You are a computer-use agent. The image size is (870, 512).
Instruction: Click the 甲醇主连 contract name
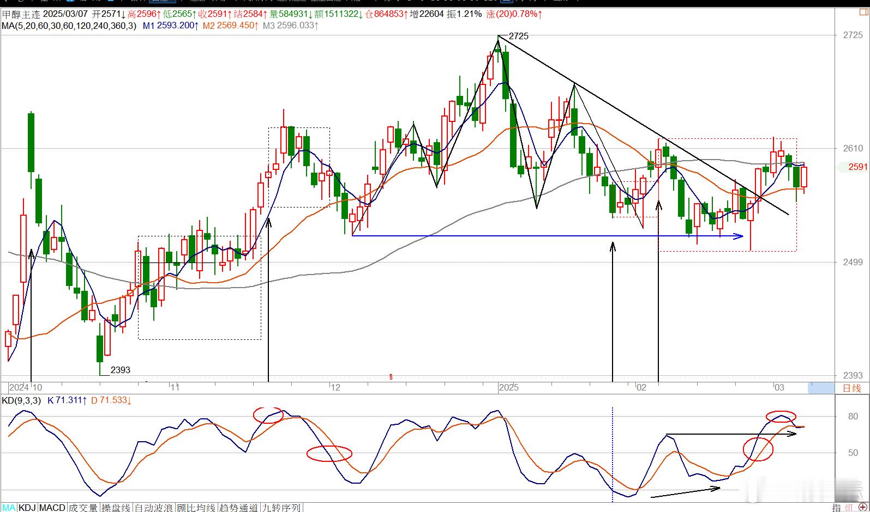[x=21, y=14]
